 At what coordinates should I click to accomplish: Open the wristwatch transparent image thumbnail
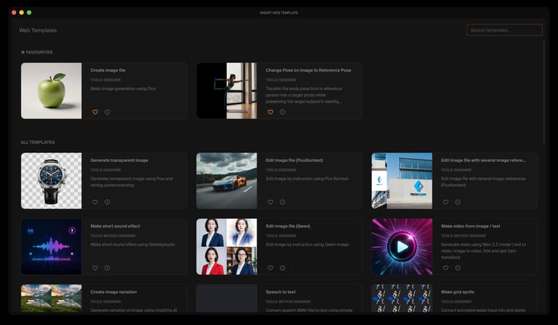(x=51, y=181)
